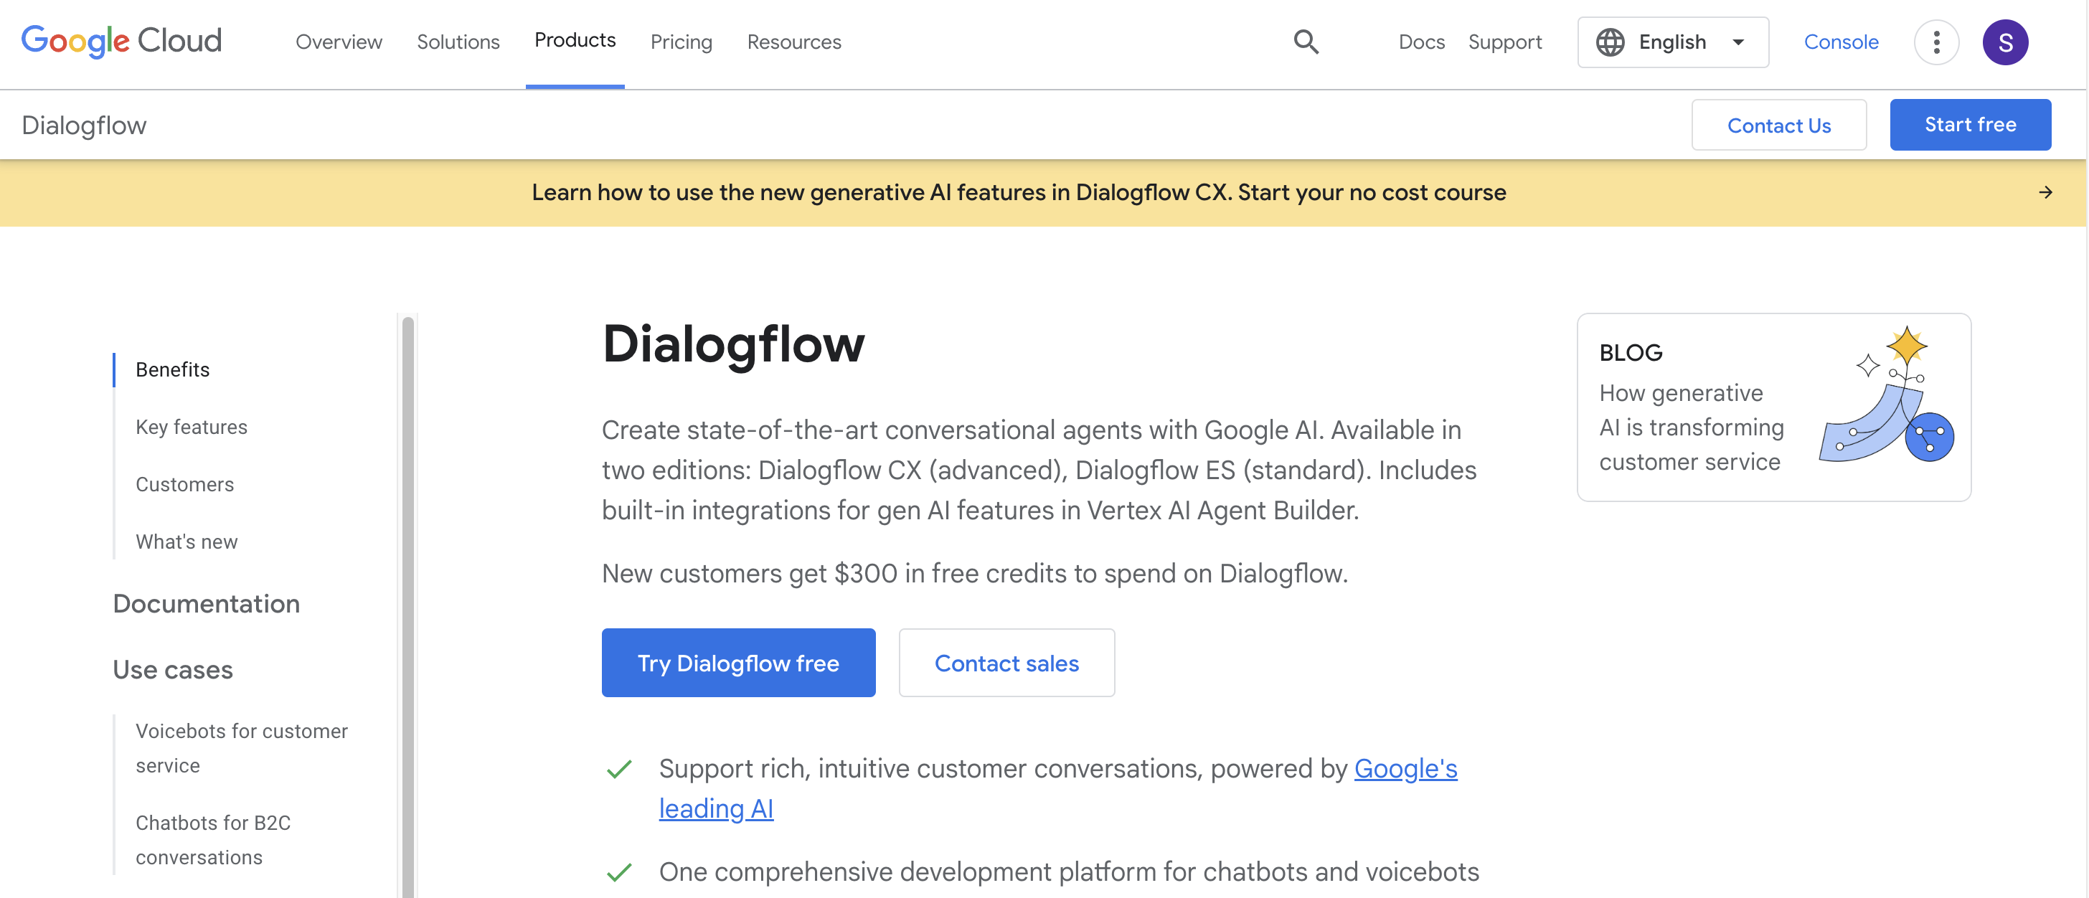Screen dimensions: 2089x898
Task: Select Pricing in the top navigation
Action: (x=682, y=42)
